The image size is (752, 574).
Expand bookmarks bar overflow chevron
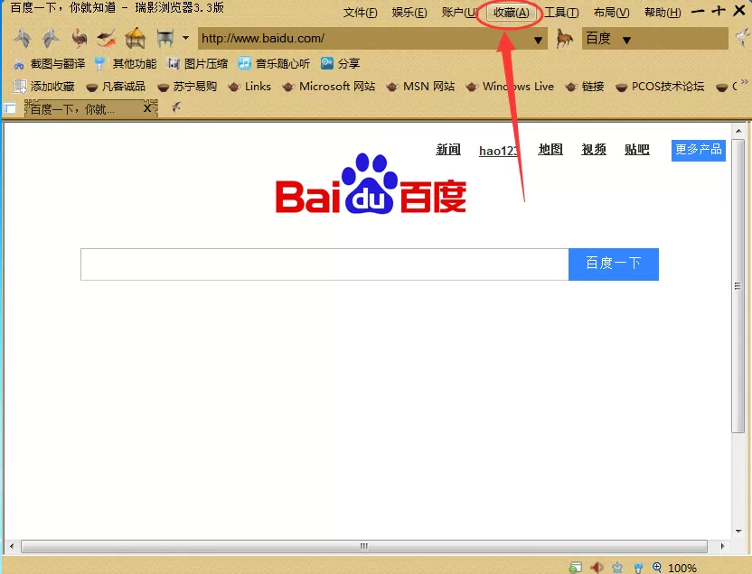(x=744, y=82)
